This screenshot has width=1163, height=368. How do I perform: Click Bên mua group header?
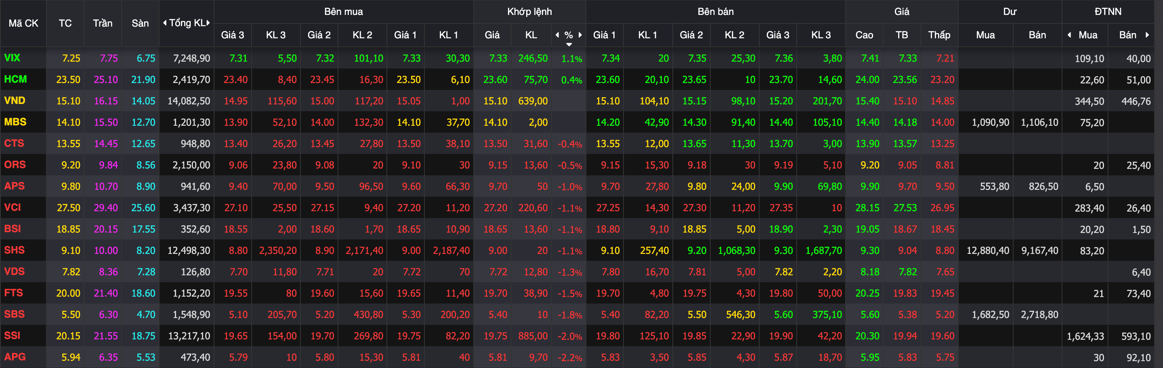click(x=343, y=11)
